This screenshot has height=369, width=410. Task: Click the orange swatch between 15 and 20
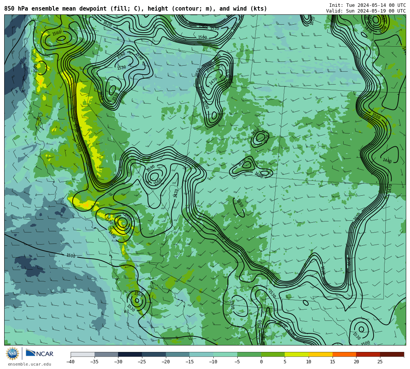344,354
